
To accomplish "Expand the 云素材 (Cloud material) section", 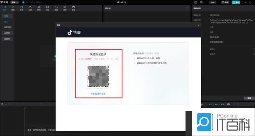I will click(x=7, y=33).
